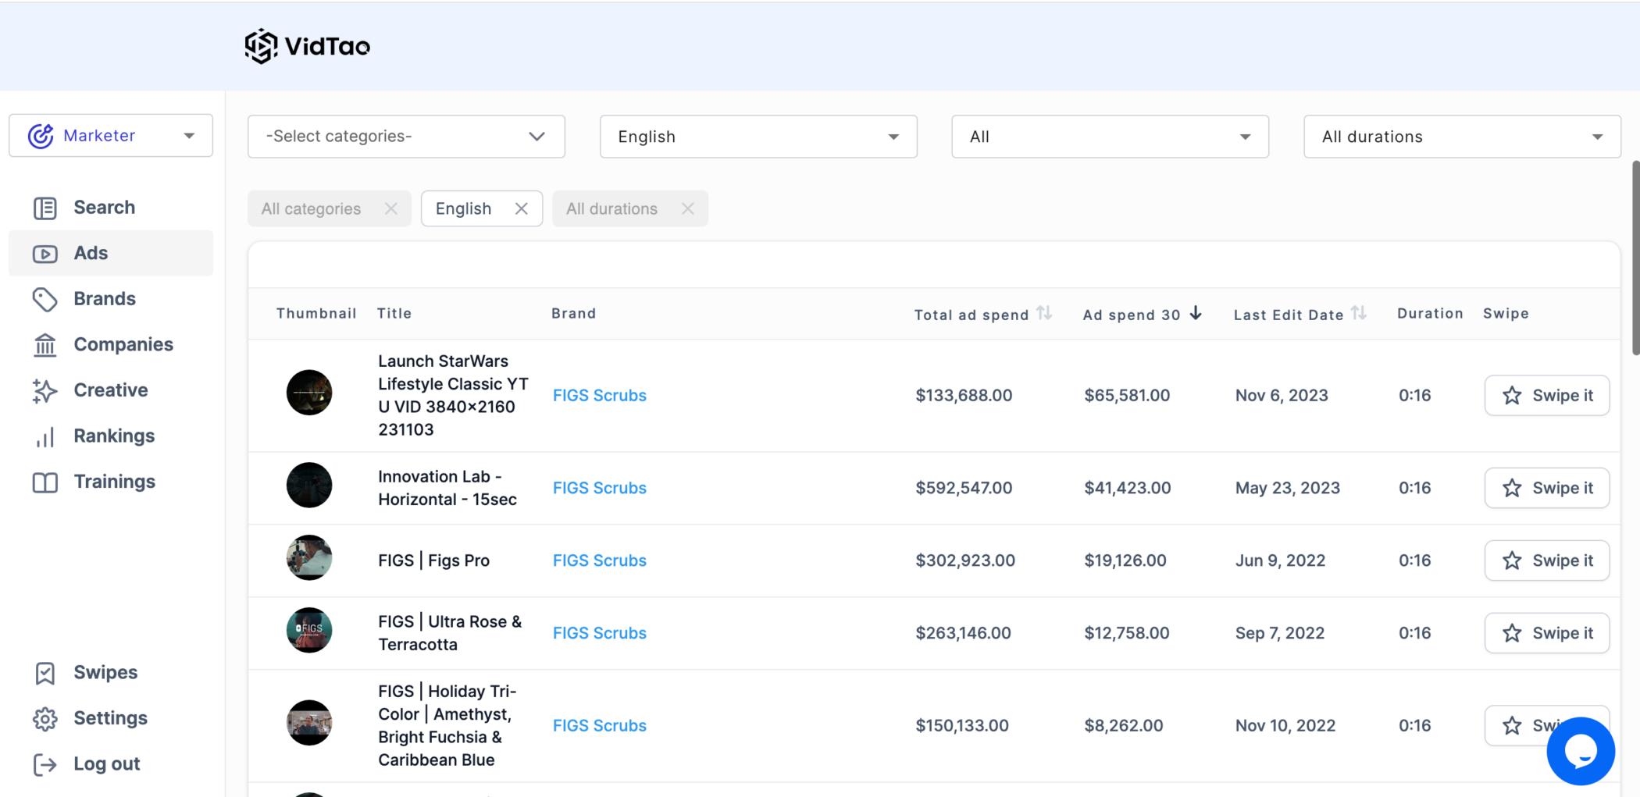Click star icon in Innovation Lab row
The width and height of the screenshot is (1640, 797).
click(x=1512, y=489)
